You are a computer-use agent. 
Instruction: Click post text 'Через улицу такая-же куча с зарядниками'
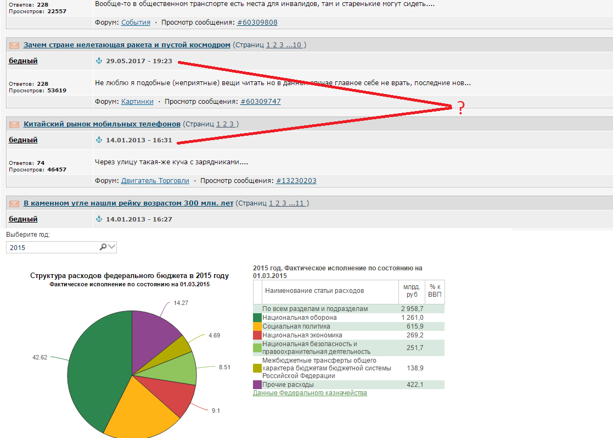(x=171, y=162)
